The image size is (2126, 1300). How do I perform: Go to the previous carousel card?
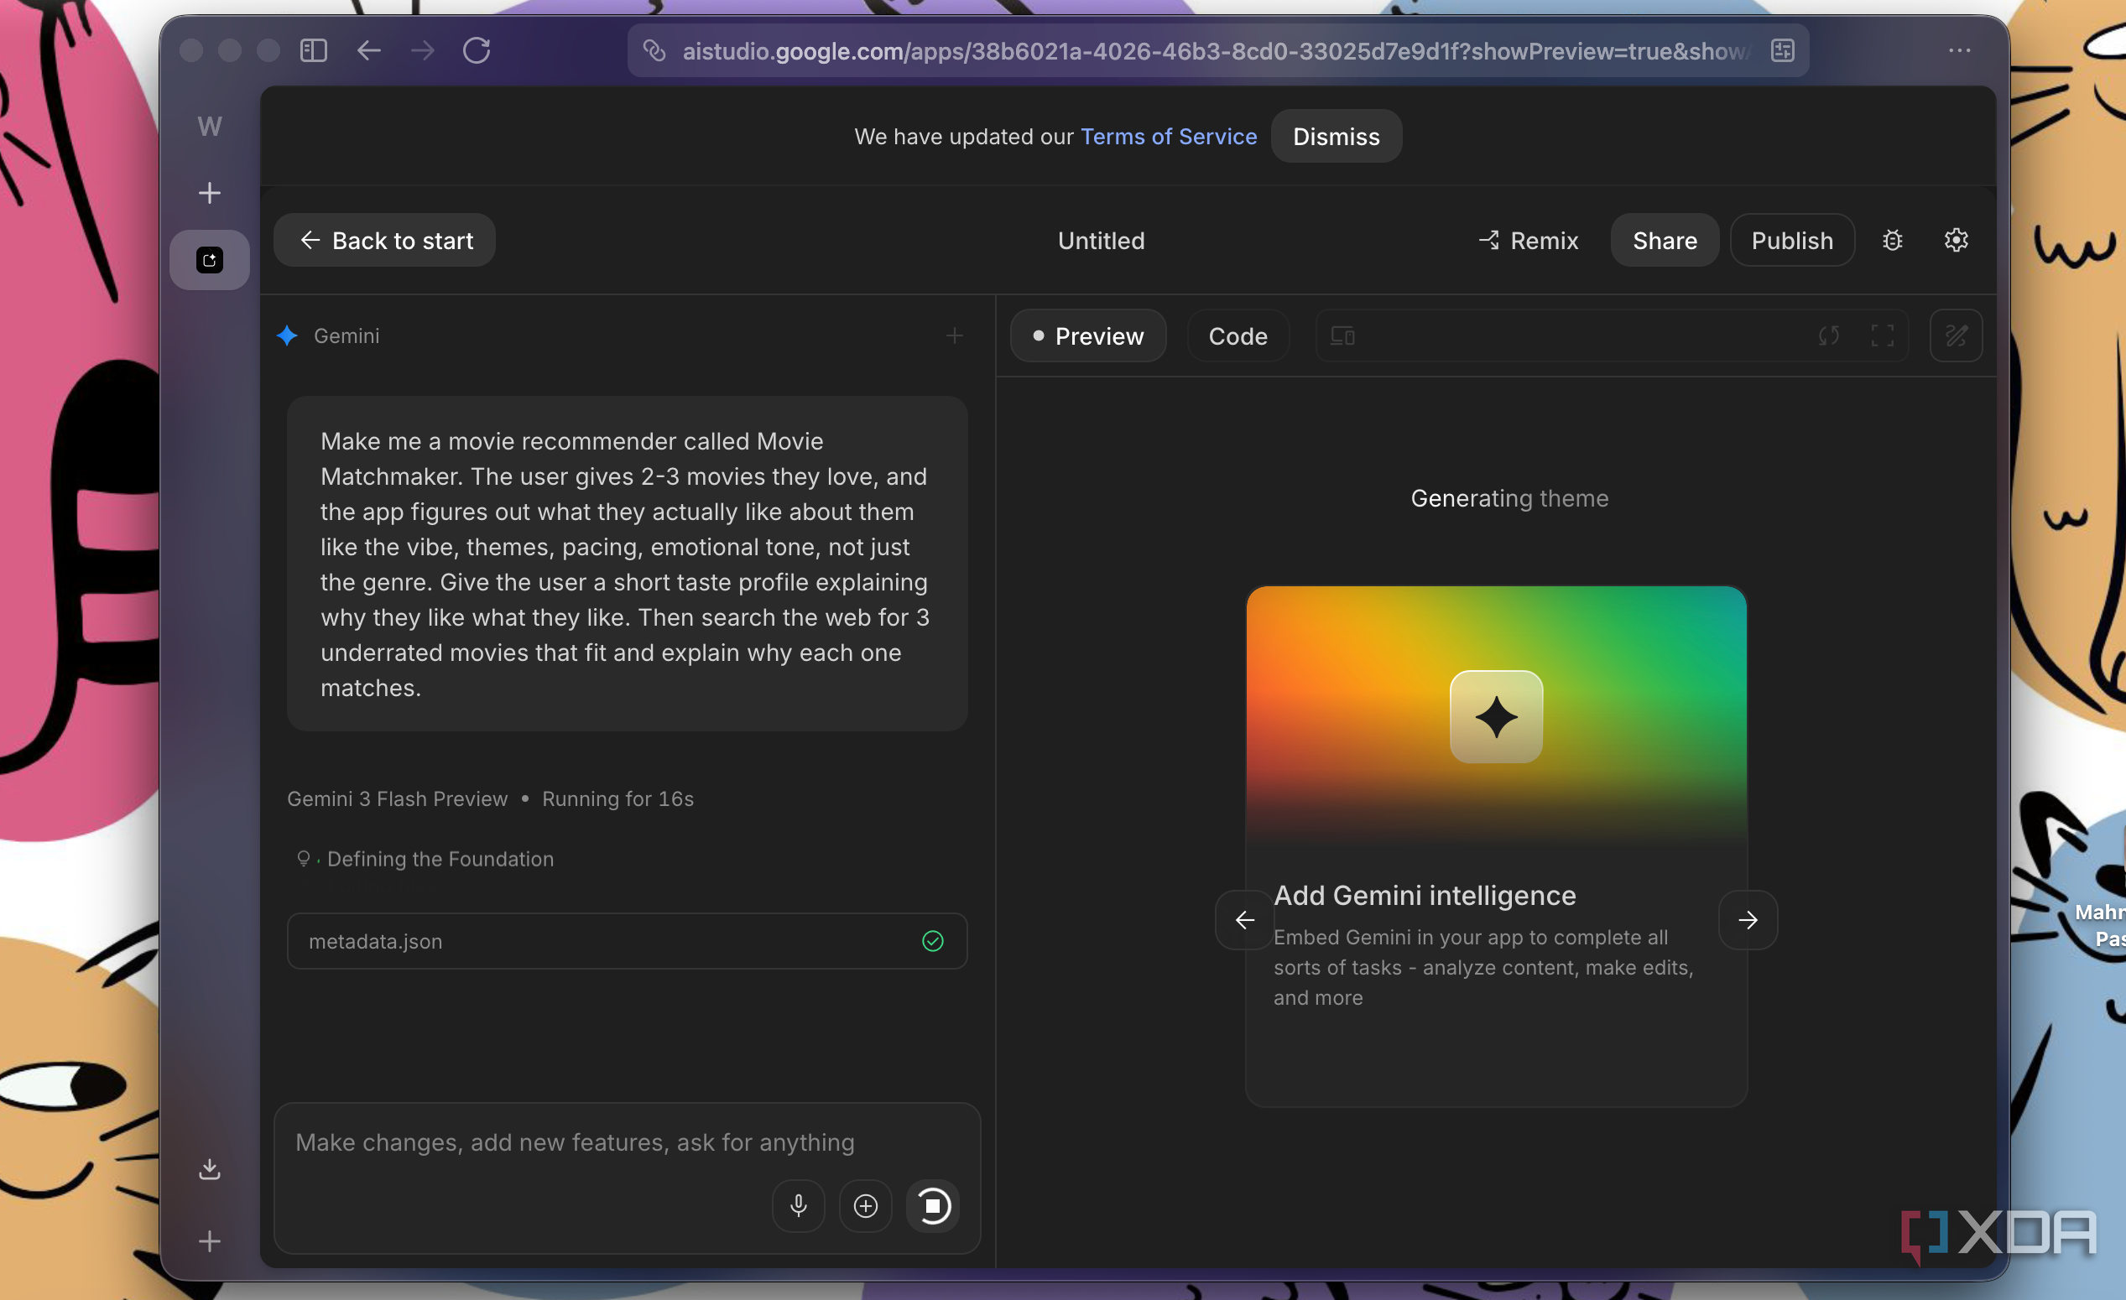(x=1244, y=920)
